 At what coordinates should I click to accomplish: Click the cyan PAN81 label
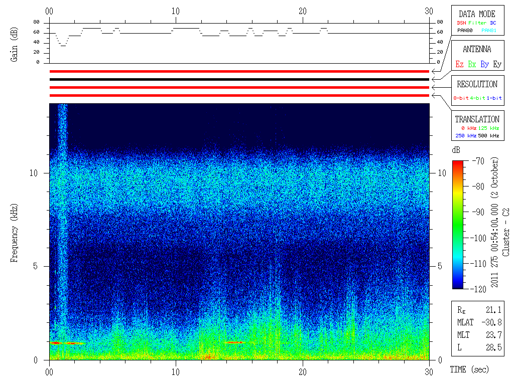489,31
